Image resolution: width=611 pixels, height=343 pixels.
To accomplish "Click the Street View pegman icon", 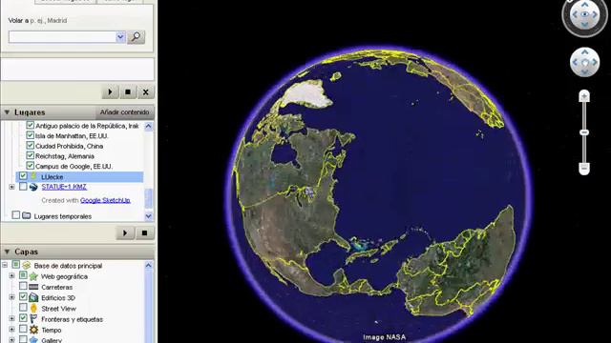I will 33,308.
